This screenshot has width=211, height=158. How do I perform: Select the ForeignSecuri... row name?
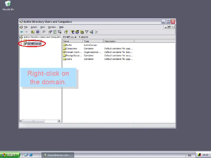74,56
